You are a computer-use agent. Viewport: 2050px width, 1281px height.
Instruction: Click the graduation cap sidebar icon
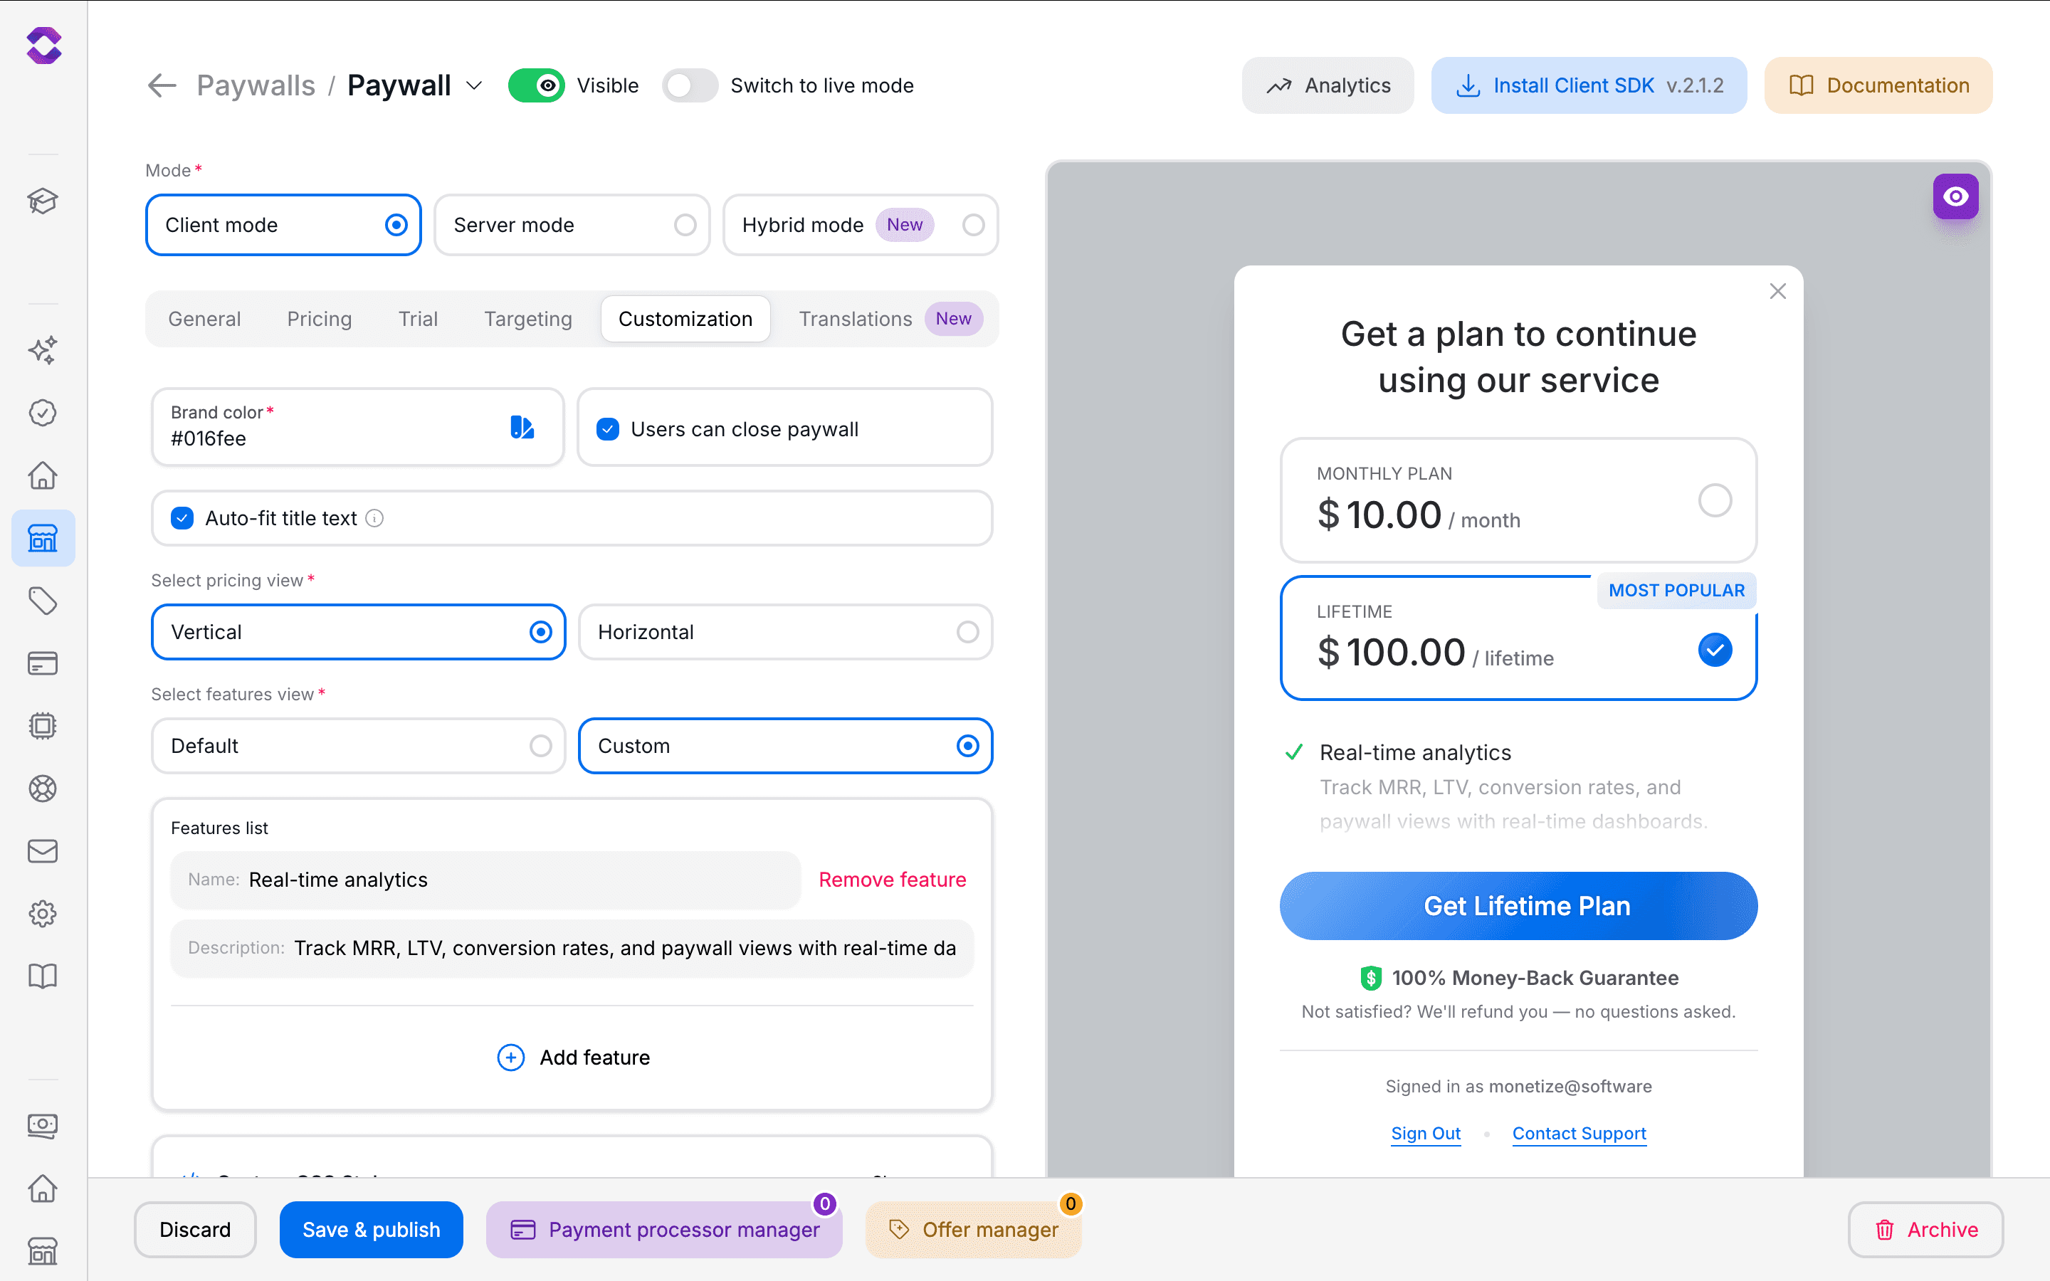click(x=43, y=201)
